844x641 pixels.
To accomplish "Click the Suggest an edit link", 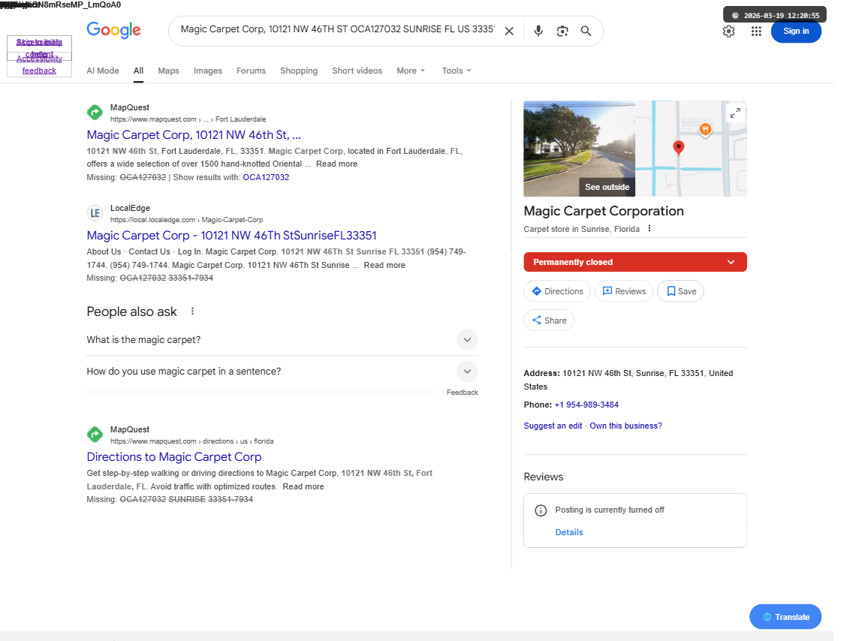I will point(553,426).
